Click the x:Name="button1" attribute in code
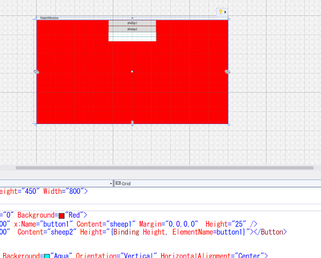 43,224
